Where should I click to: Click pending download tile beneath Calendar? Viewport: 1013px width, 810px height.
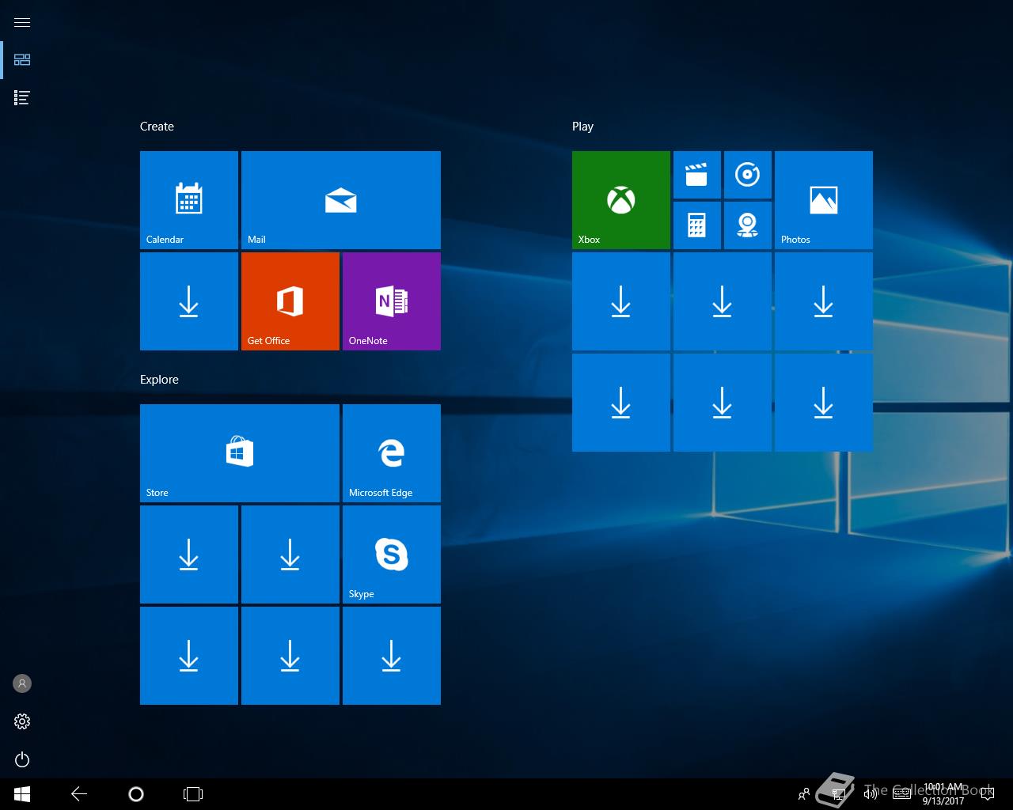tap(189, 301)
